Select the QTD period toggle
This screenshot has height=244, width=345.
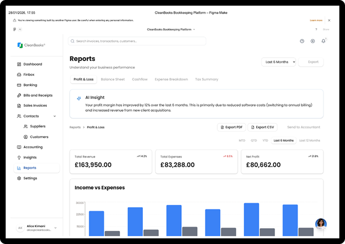(x=254, y=140)
